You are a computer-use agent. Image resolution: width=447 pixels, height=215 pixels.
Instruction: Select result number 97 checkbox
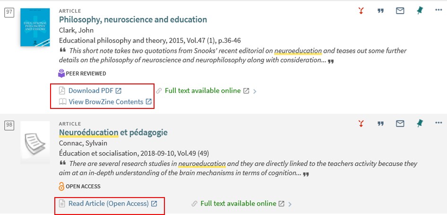(x=9, y=13)
